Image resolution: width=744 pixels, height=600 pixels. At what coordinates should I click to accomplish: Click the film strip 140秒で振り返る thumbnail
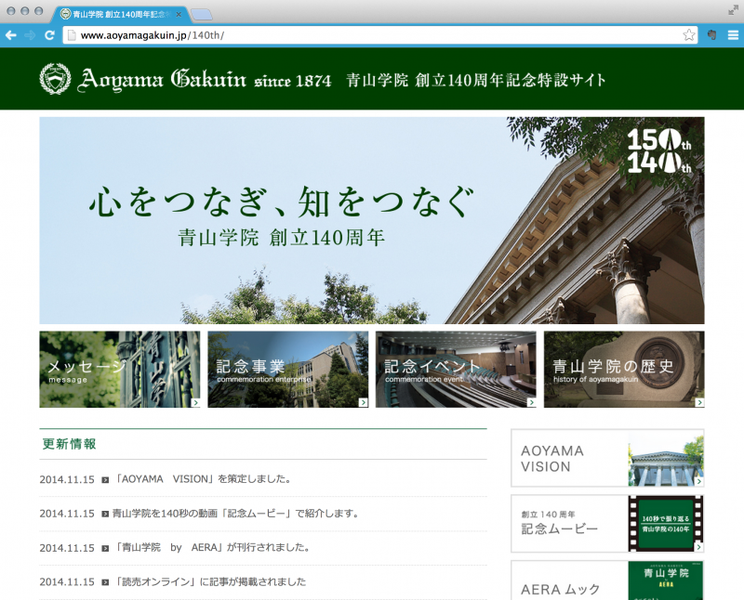pyautogui.click(x=666, y=524)
